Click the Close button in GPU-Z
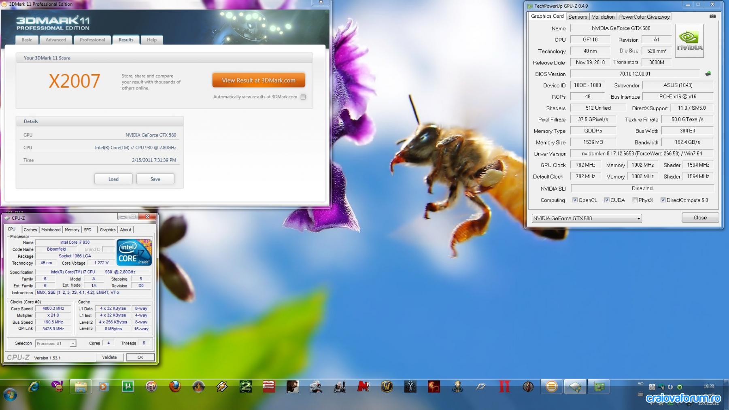Image resolution: width=729 pixels, height=410 pixels. [x=700, y=218]
